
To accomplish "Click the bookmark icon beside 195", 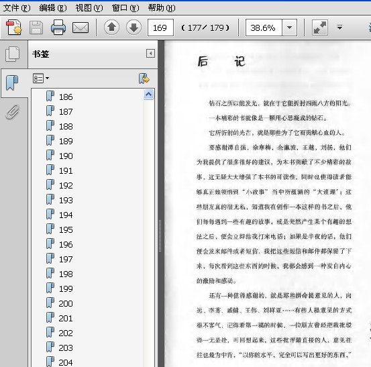I will point(50,229).
